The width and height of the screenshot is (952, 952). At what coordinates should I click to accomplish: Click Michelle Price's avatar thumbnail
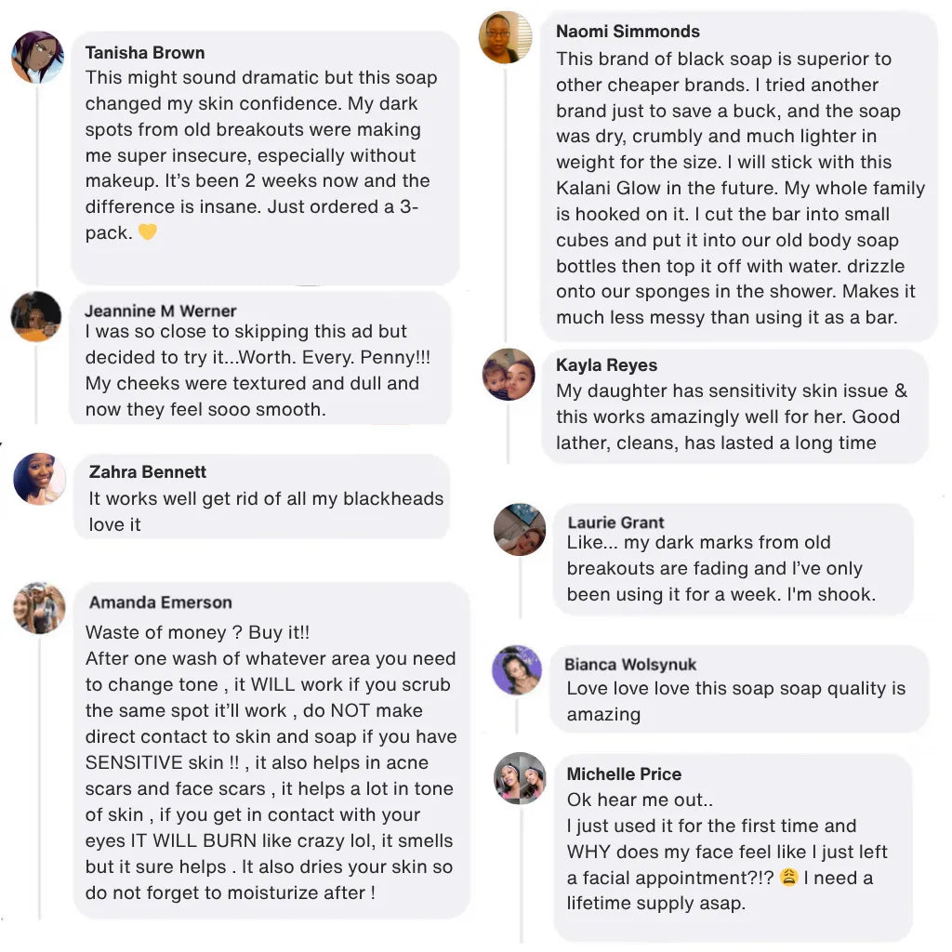520,777
